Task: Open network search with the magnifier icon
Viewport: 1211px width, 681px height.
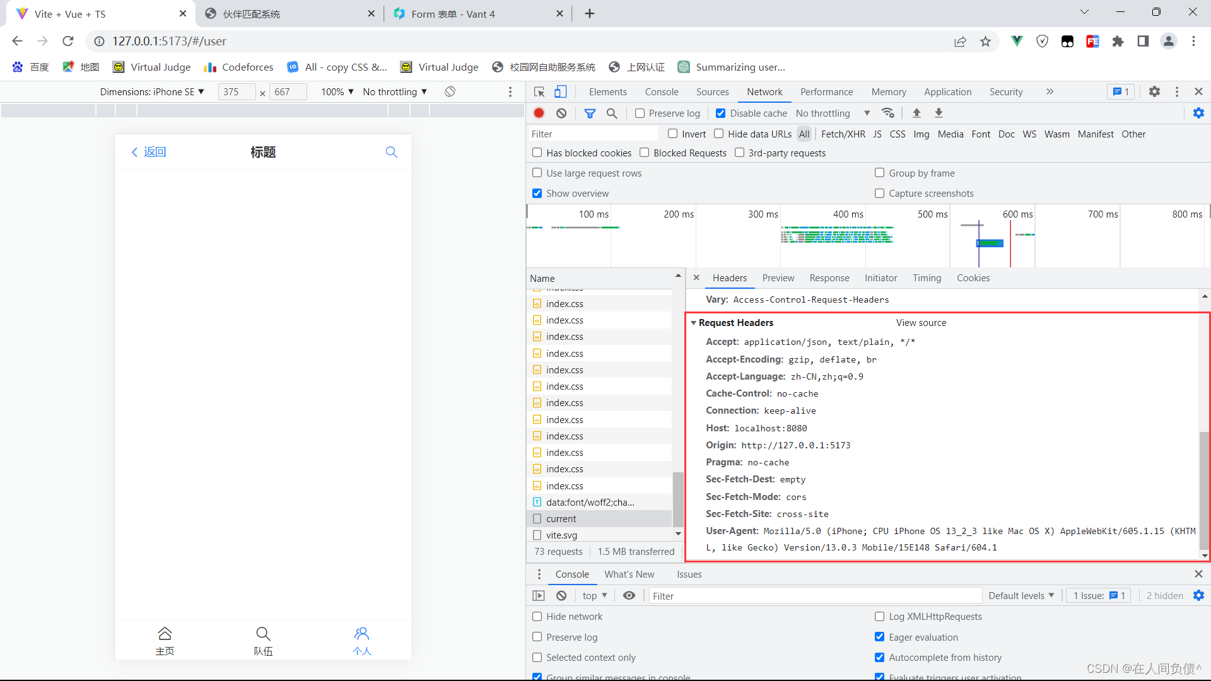Action: pyautogui.click(x=611, y=113)
